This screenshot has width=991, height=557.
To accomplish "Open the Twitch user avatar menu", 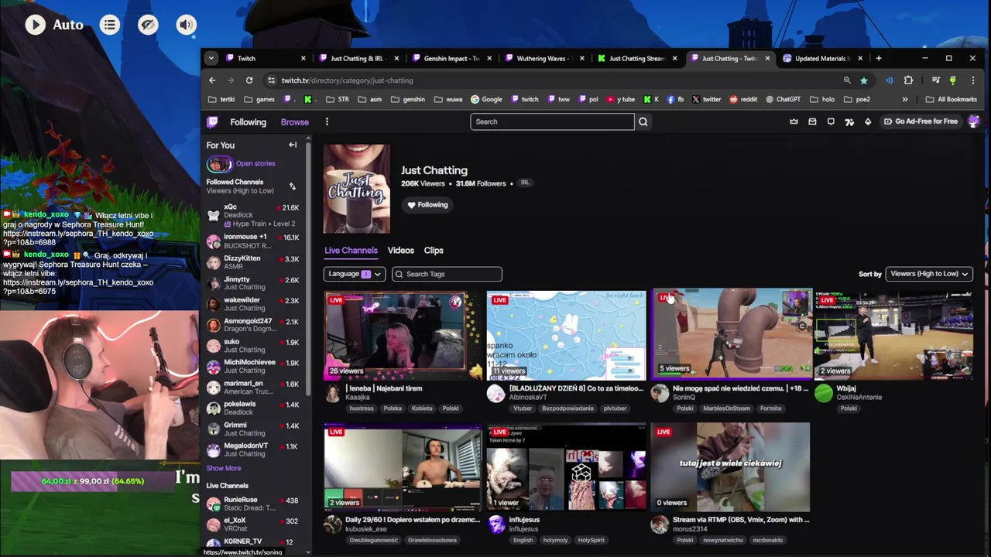I will (973, 121).
